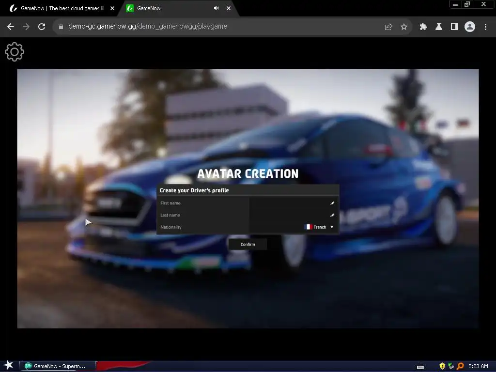
Task: Close the active GameNow tab
Action: point(229,8)
